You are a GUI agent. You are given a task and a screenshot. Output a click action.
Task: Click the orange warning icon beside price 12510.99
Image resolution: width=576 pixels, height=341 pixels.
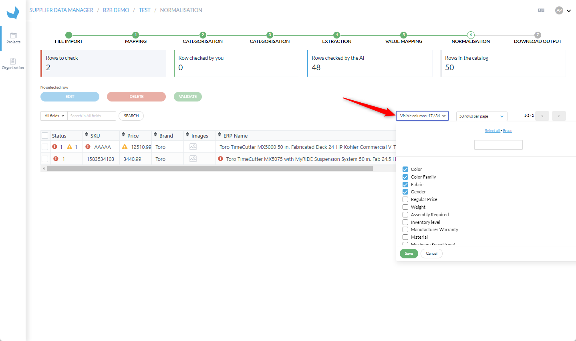pos(125,147)
